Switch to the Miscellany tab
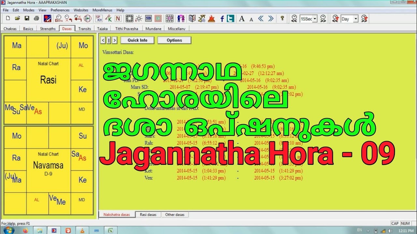The image size is (417, 234). [x=177, y=29]
